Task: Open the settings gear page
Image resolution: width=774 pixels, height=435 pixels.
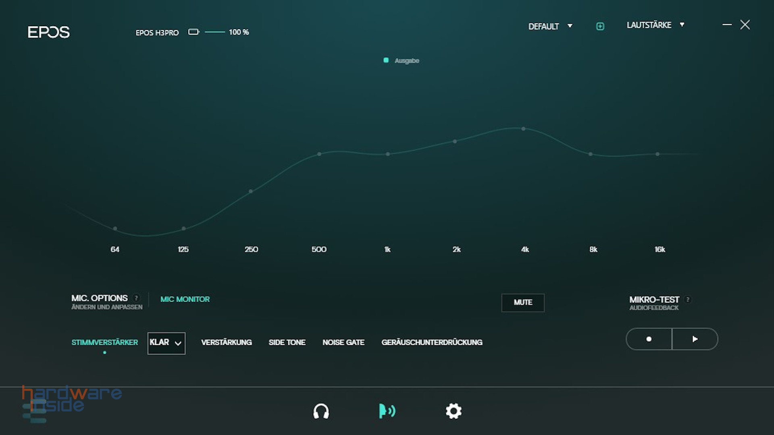Action: point(454,411)
